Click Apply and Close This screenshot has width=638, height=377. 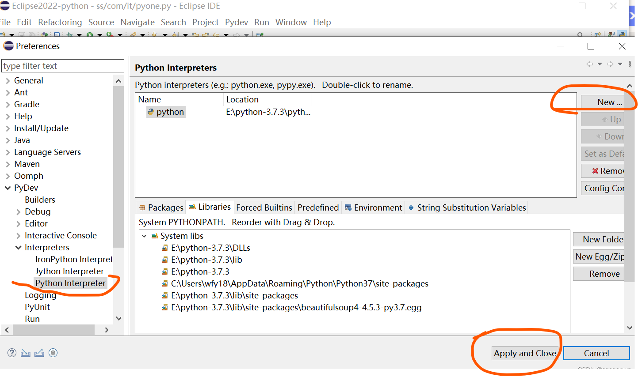525,353
